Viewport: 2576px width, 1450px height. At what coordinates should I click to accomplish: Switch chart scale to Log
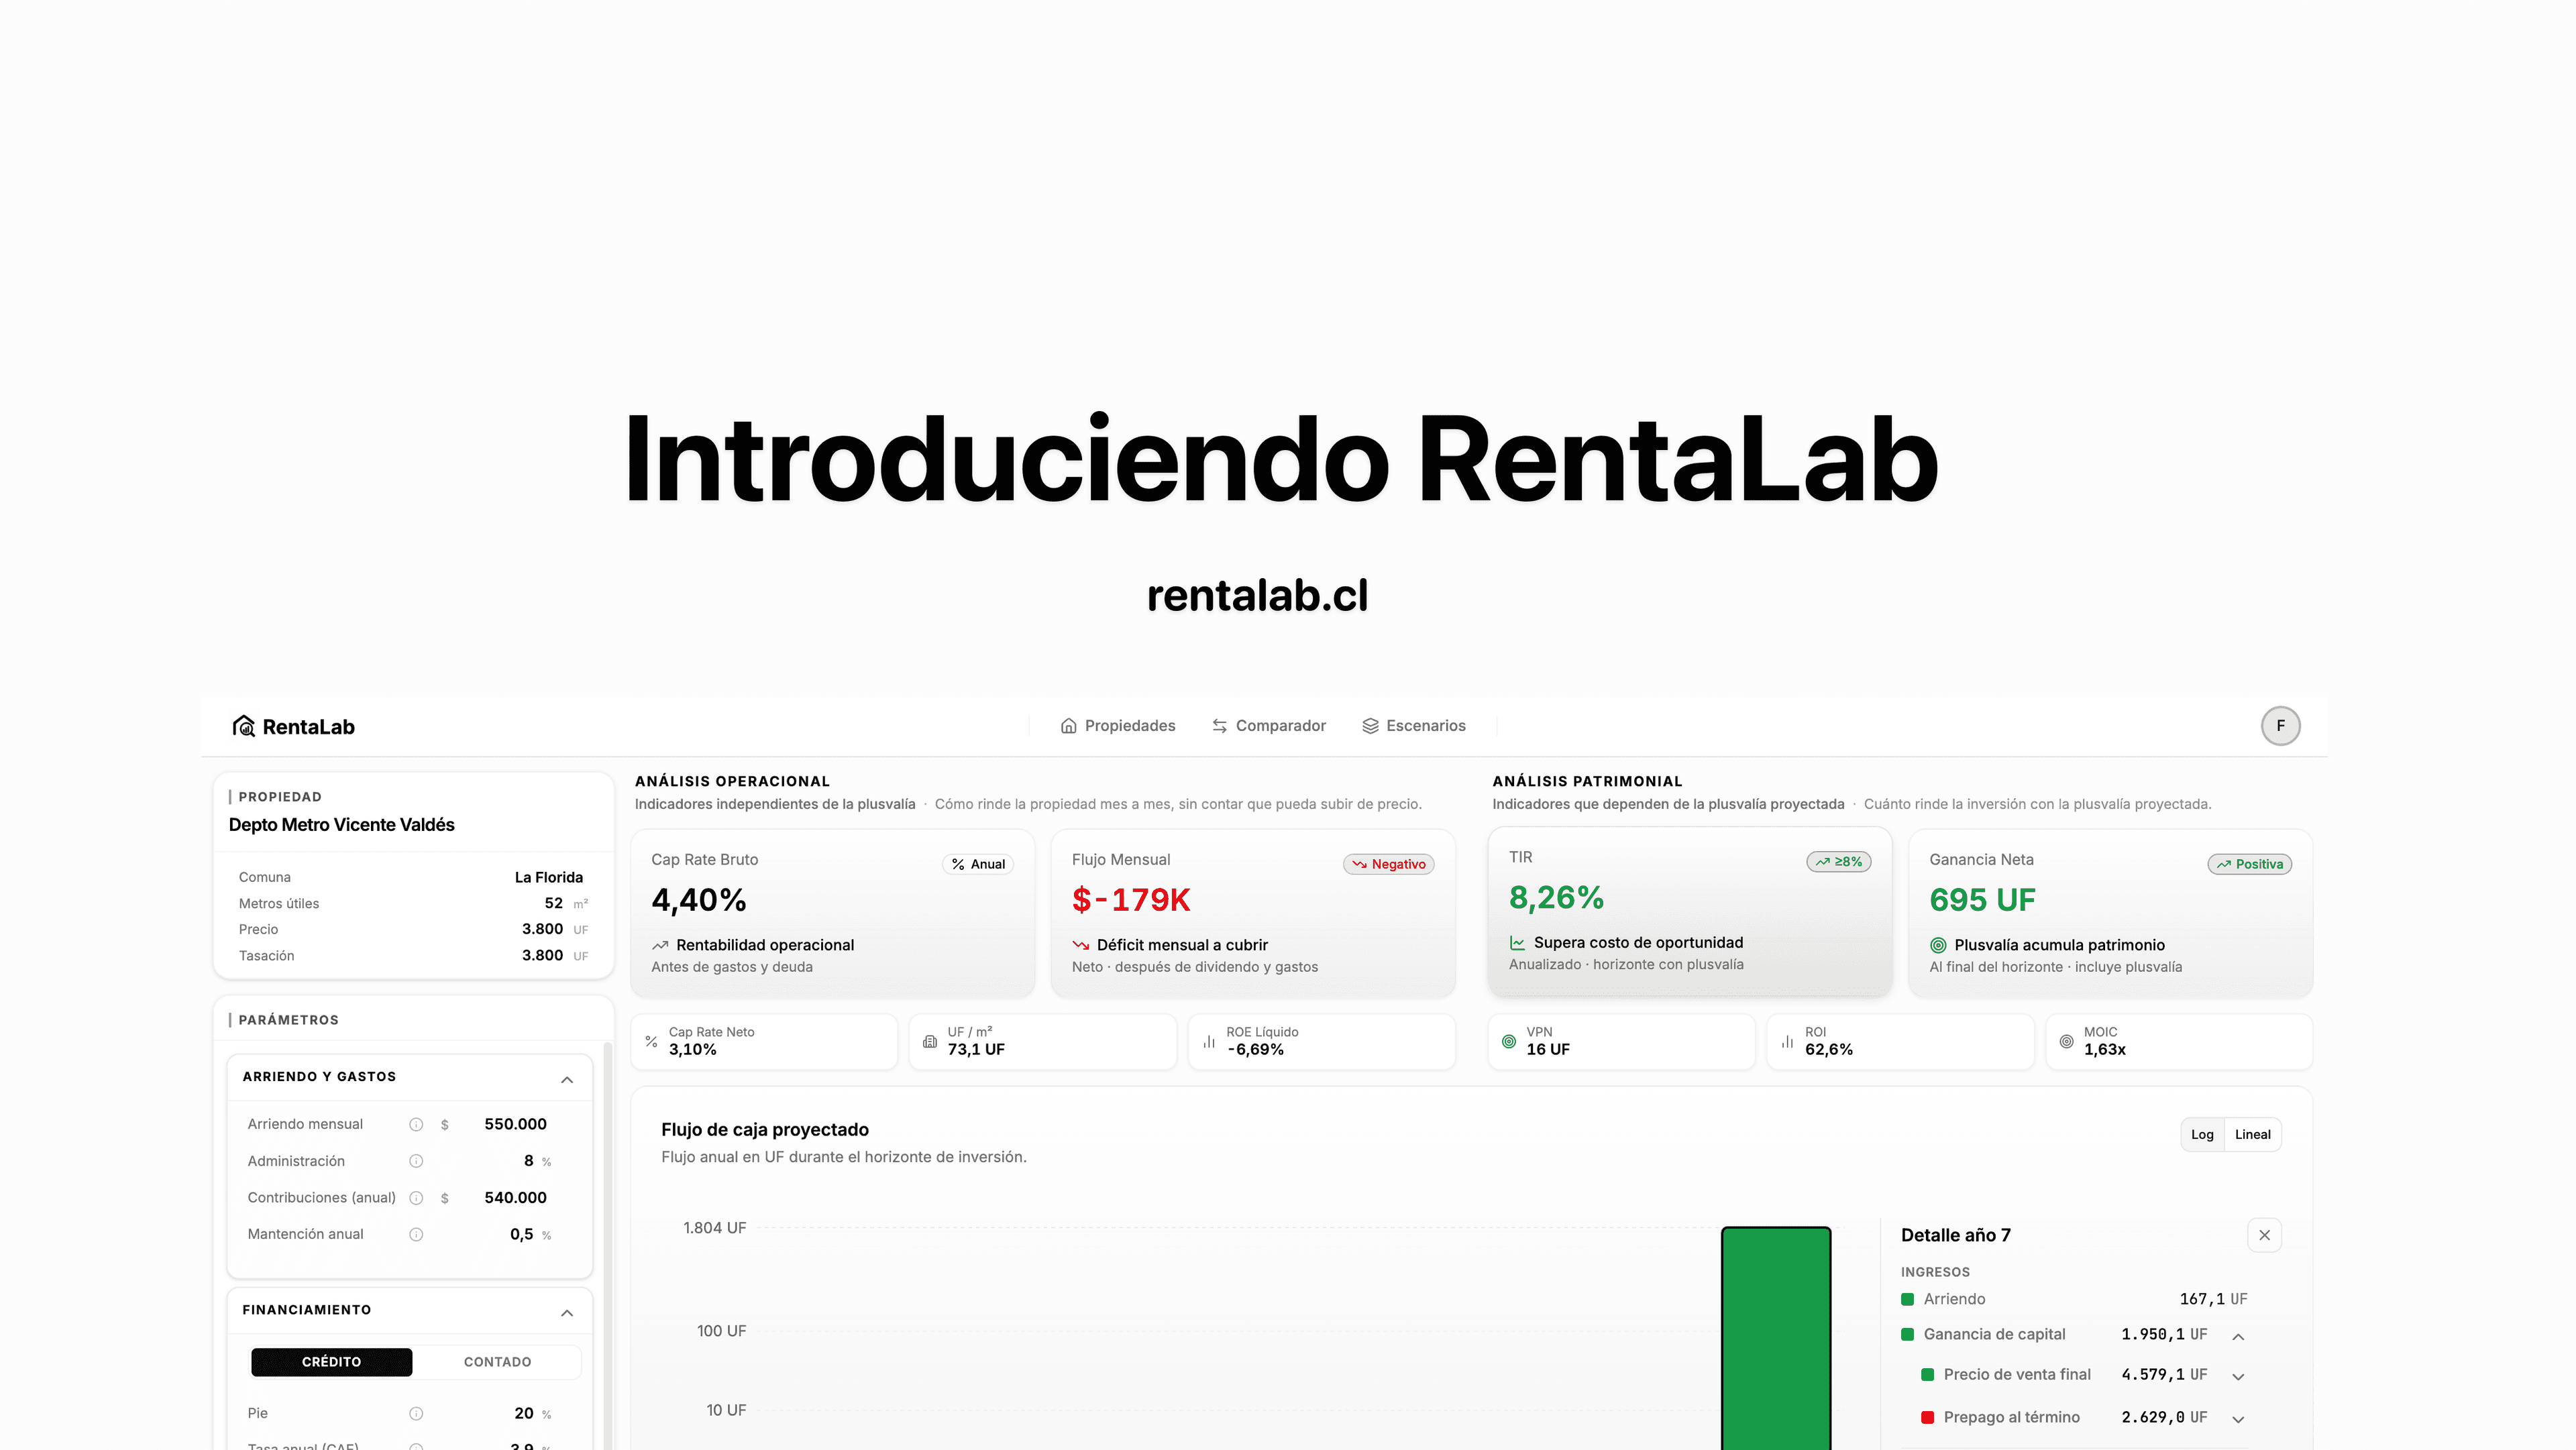[x=2202, y=1134]
